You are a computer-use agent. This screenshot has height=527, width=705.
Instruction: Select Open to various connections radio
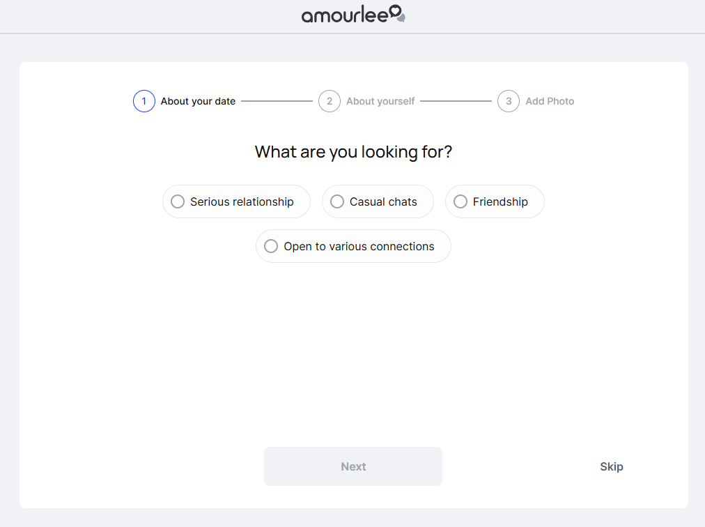click(271, 246)
